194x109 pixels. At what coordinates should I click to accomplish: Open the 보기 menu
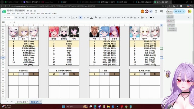click(18, 13)
